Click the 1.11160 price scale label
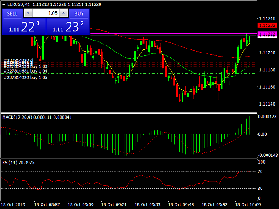The image size is (279, 209). (267, 87)
